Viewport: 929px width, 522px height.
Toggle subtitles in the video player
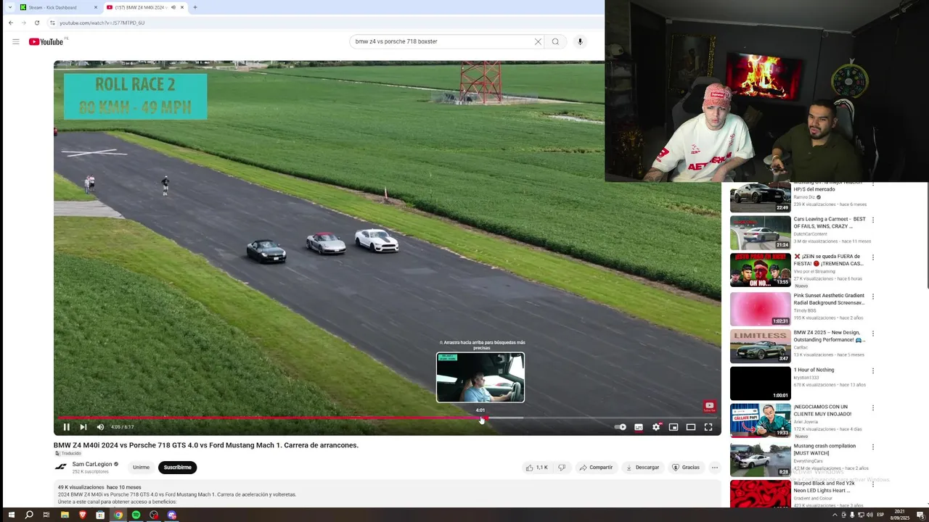pyautogui.click(x=639, y=427)
